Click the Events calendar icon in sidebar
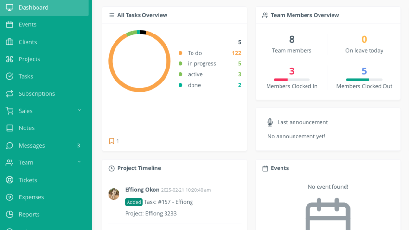409x230 pixels. click(9, 25)
